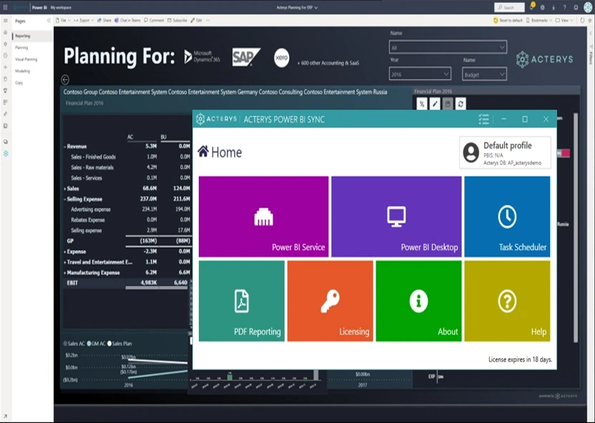The height and width of the screenshot is (423, 595).
Task: Go to Home in Power BI left nav
Action: click(x=5, y=32)
